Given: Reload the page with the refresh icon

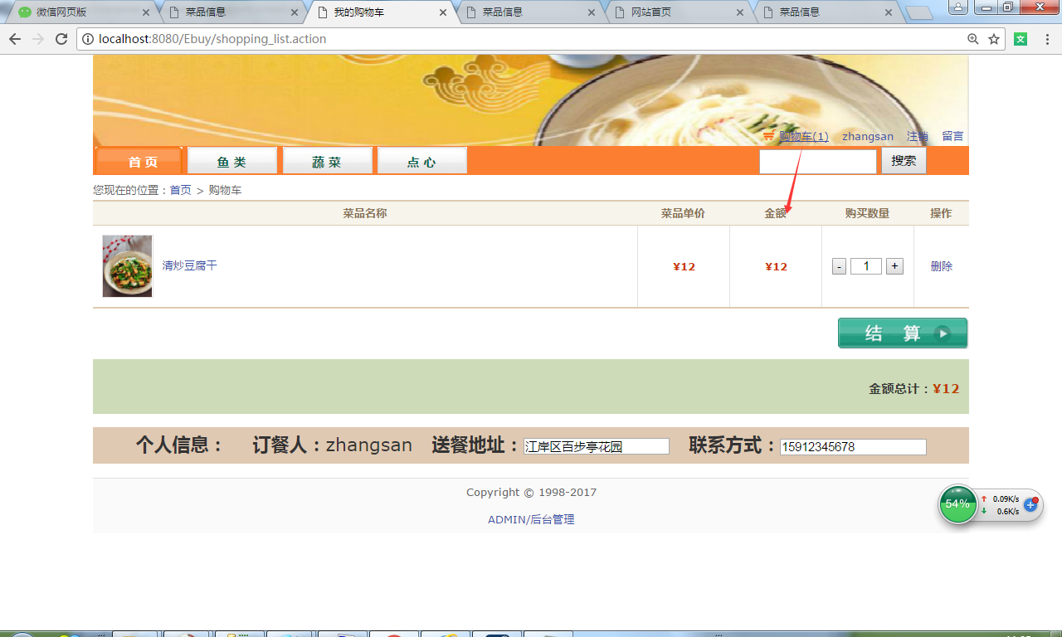Looking at the screenshot, I should (x=61, y=39).
